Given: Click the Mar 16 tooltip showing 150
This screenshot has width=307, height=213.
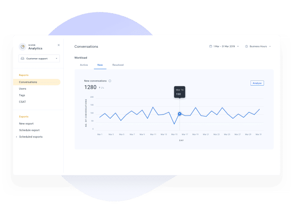Looking at the screenshot, I should pyautogui.click(x=180, y=92).
